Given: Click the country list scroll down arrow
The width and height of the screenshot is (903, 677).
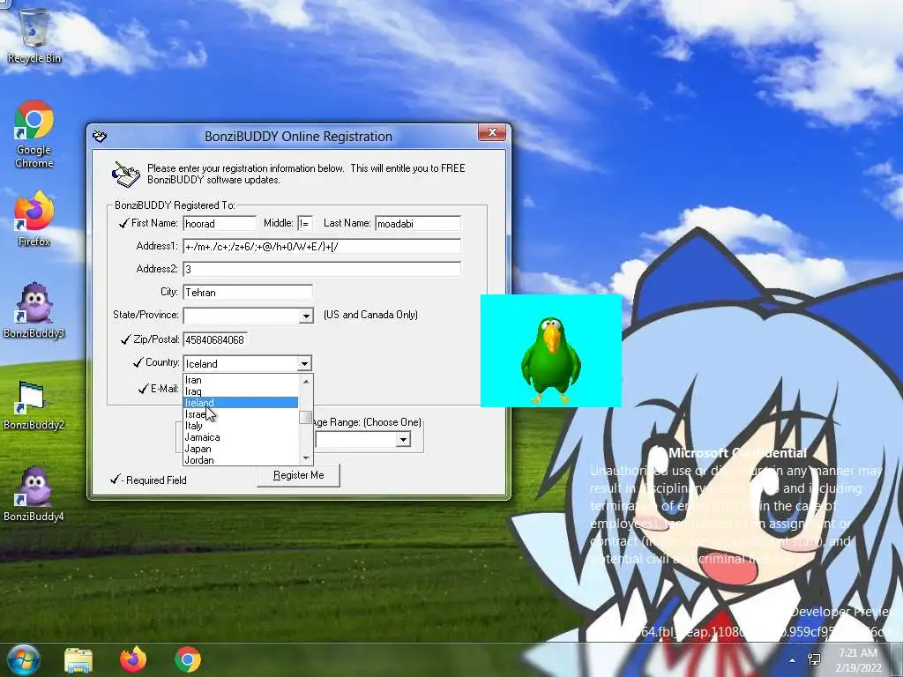Looking at the screenshot, I should (x=306, y=458).
